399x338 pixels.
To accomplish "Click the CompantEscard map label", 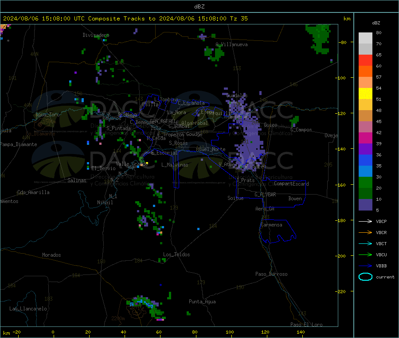I will click(291, 184).
